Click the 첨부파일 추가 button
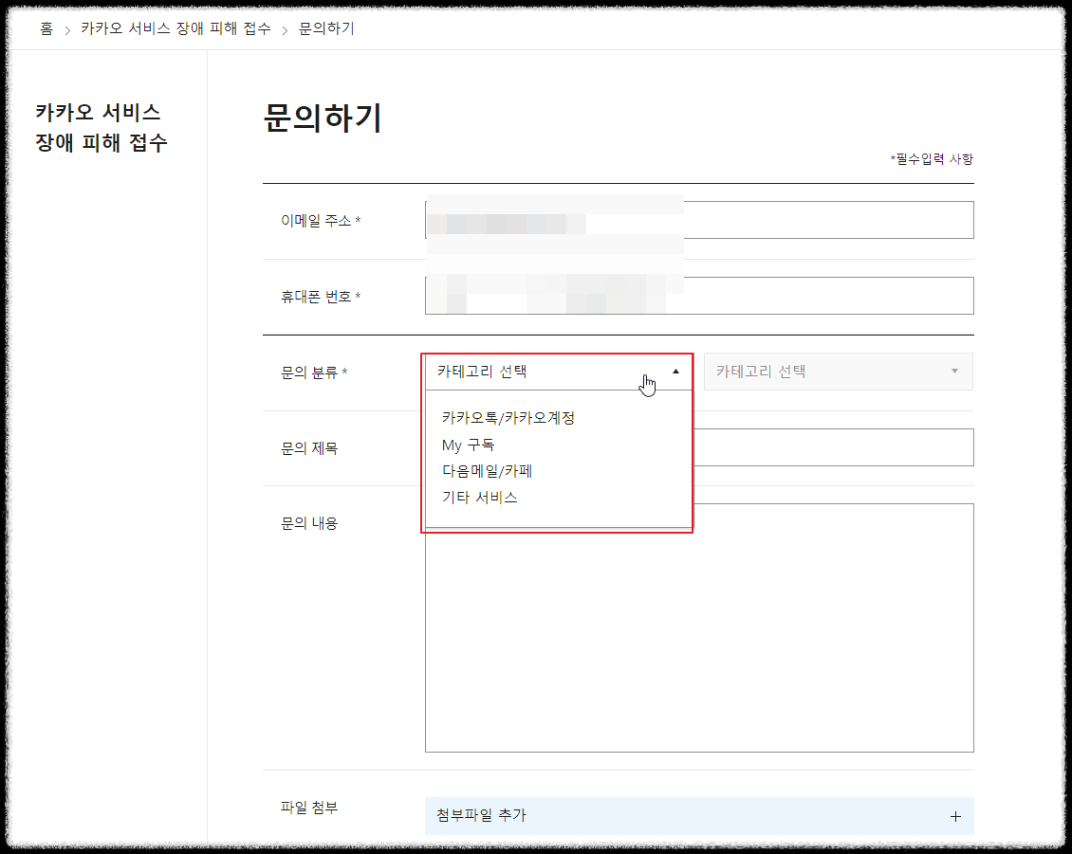Screen dimensions: 1072x854 [x=699, y=816]
